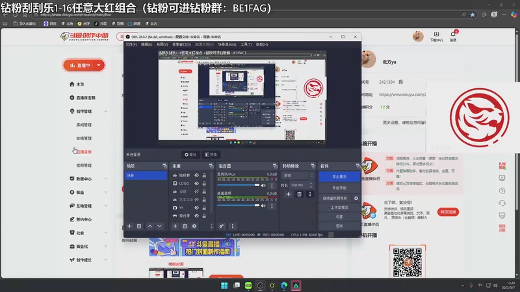
Task: Toggle lock on the YY source
Action: [204, 208]
